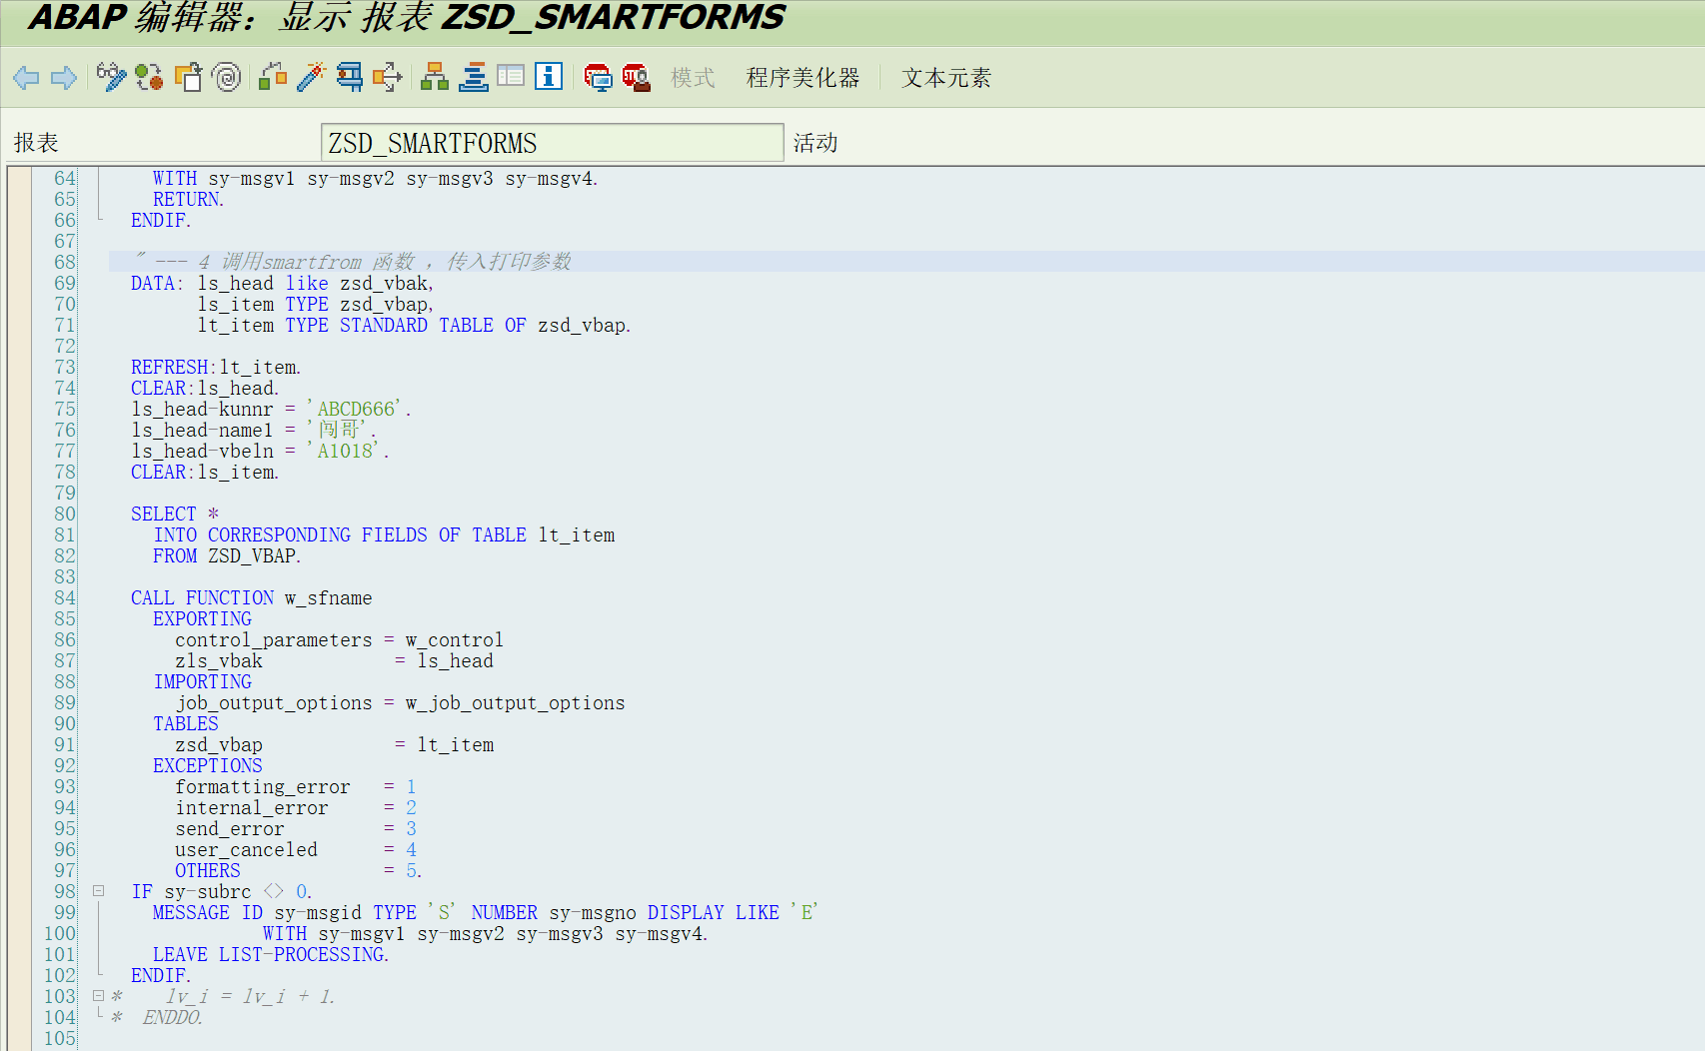
Task: Click CALL FUNCTION w_sfname line
Action: [252, 597]
